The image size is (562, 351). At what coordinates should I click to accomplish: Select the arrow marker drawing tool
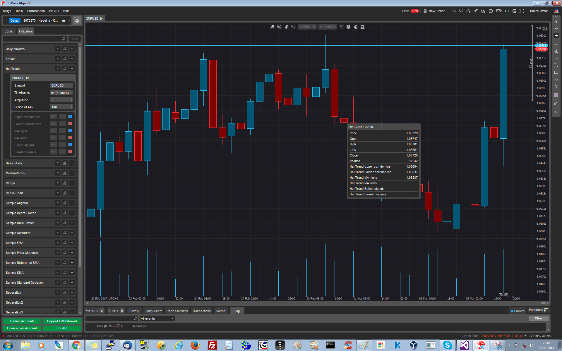pos(556,80)
